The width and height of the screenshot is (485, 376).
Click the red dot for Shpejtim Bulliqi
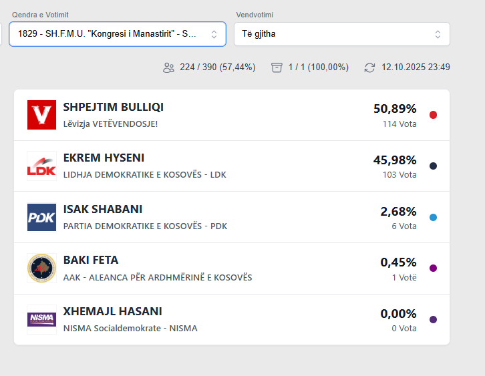click(433, 115)
